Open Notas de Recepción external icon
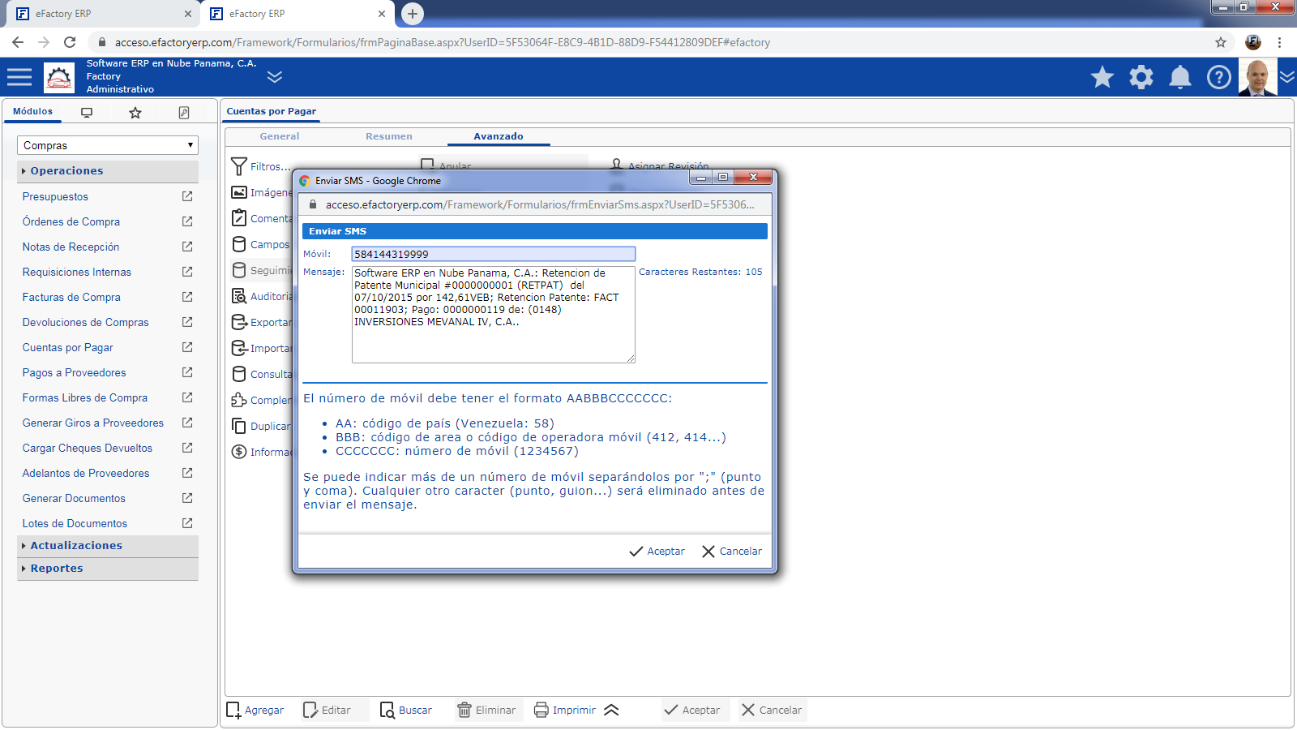1297x730 pixels. [x=187, y=247]
